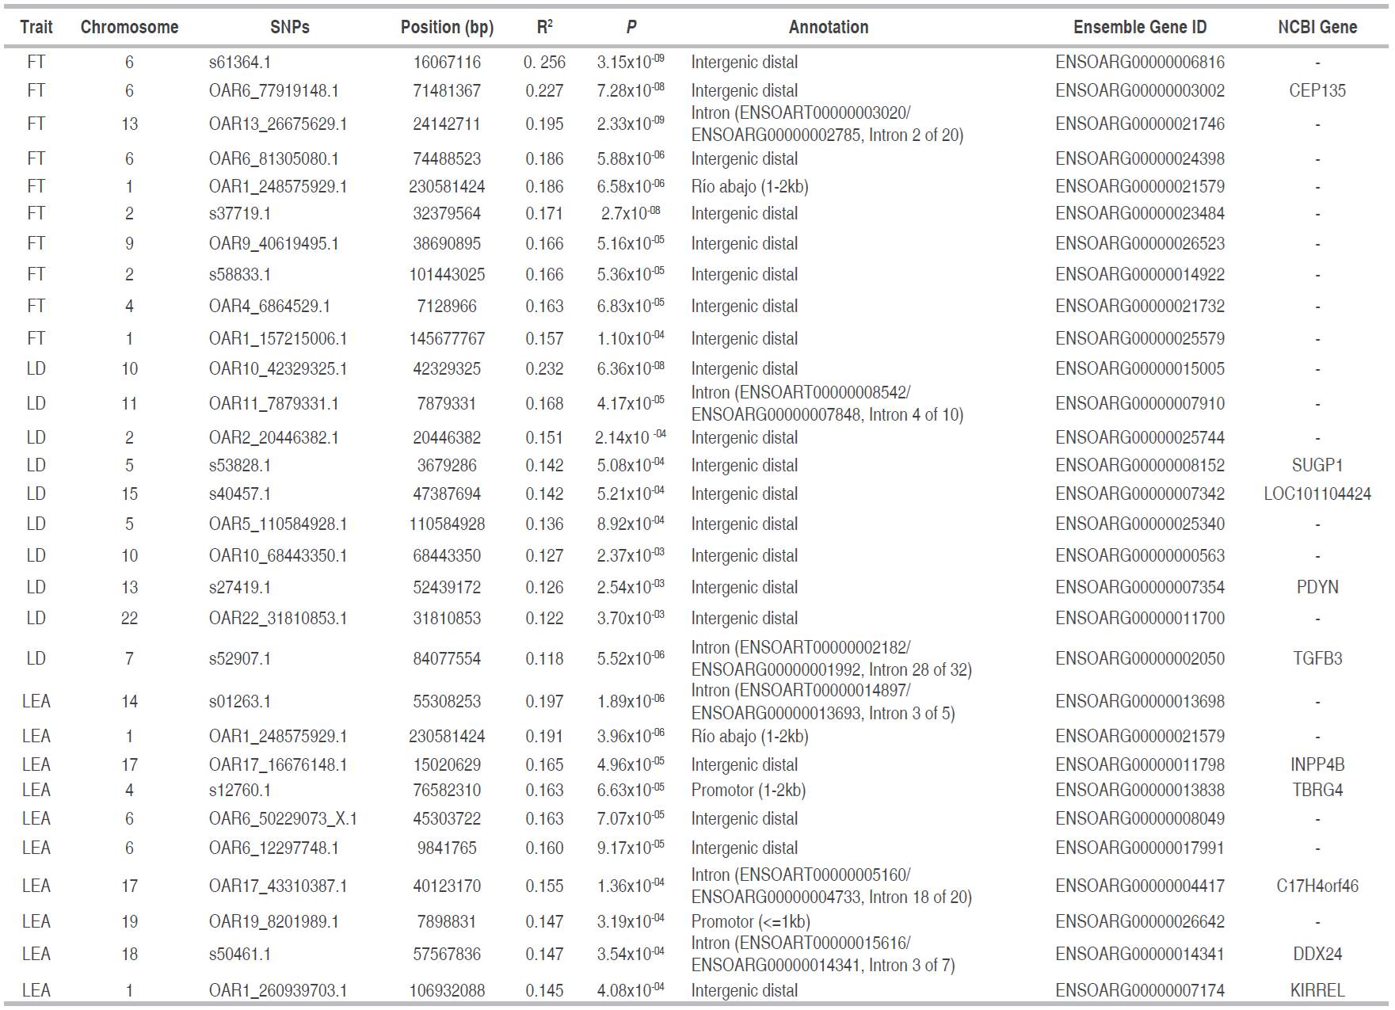Select the Chromosome column header
The width and height of the screenshot is (1395, 1010).
(x=129, y=27)
